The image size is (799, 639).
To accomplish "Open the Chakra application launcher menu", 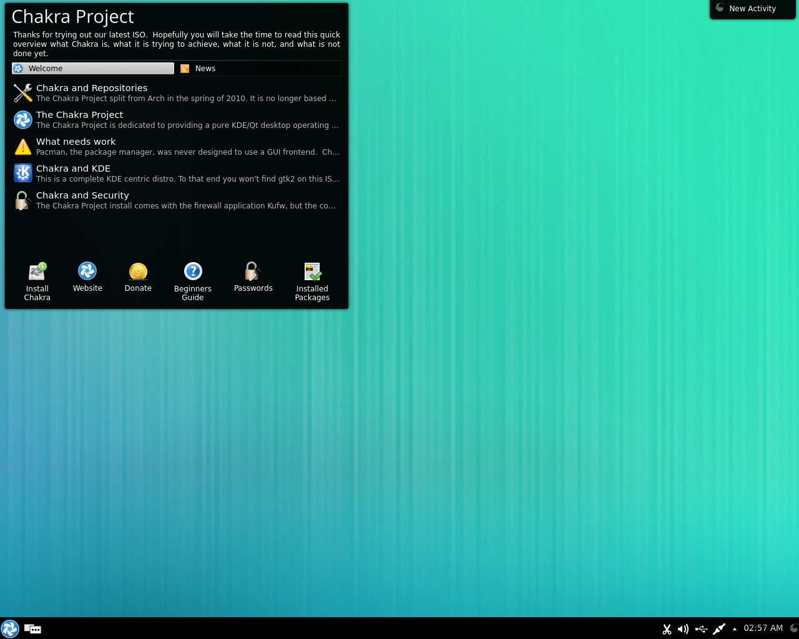I will point(10,628).
